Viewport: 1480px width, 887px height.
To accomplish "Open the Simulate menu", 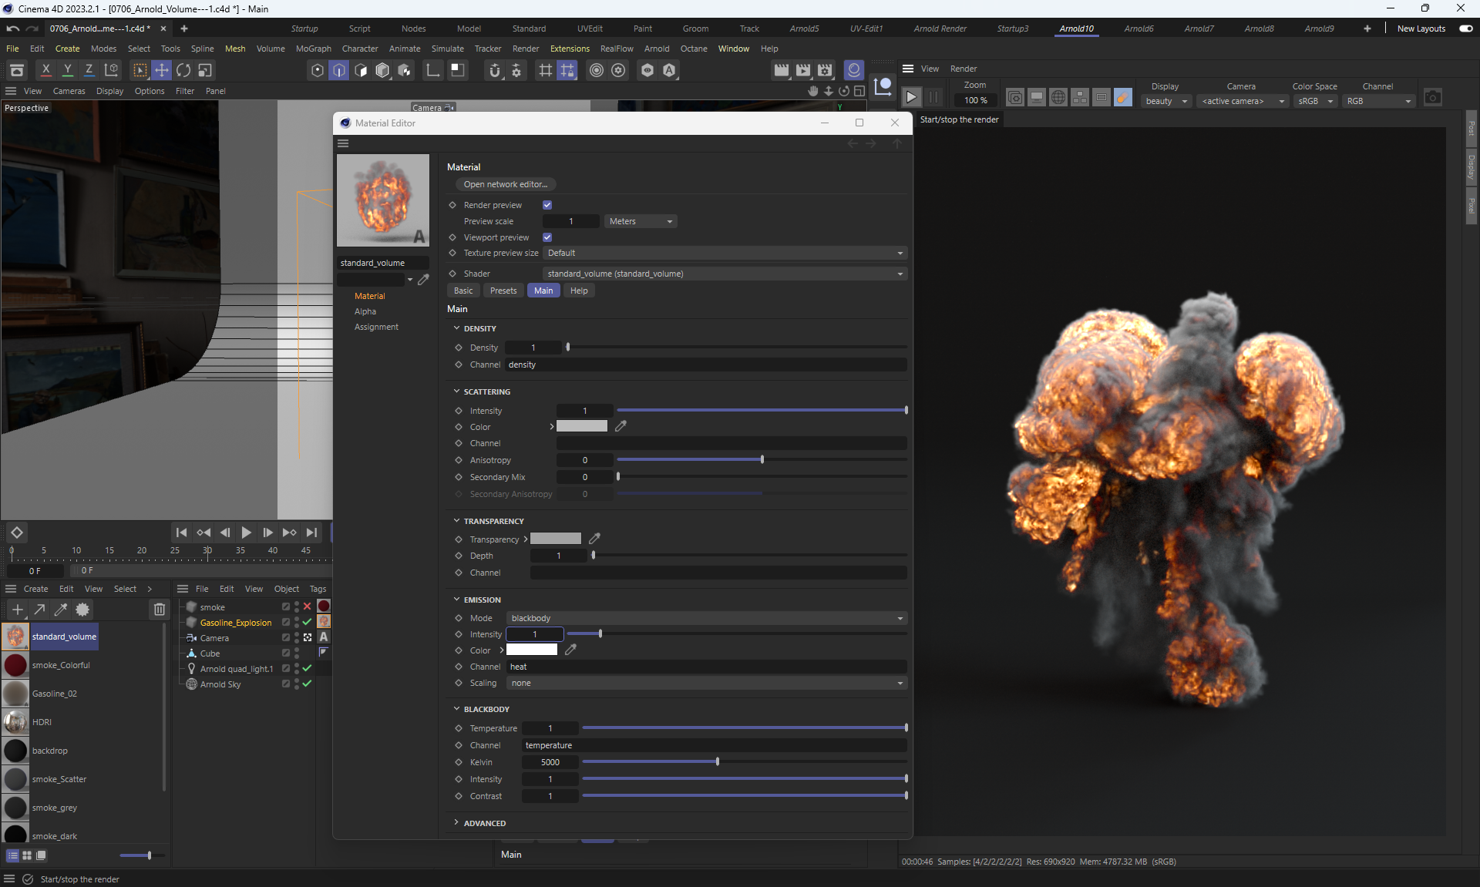I will coord(447,49).
